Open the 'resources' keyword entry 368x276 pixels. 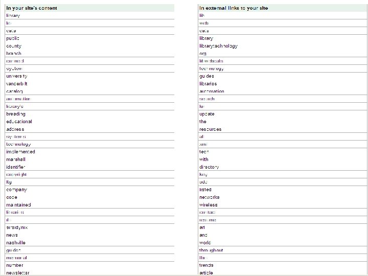point(210,129)
